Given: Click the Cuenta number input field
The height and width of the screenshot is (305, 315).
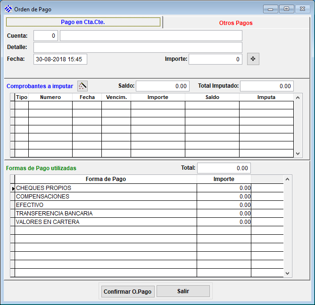Looking at the screenshot, I should tap(45, 36).
